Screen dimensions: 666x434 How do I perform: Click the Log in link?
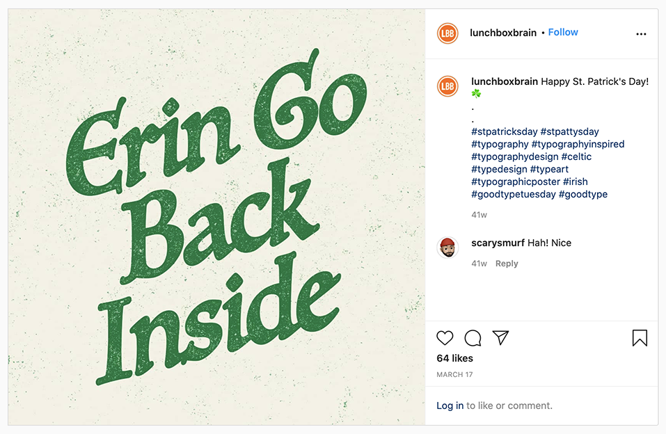coord(450,405)
